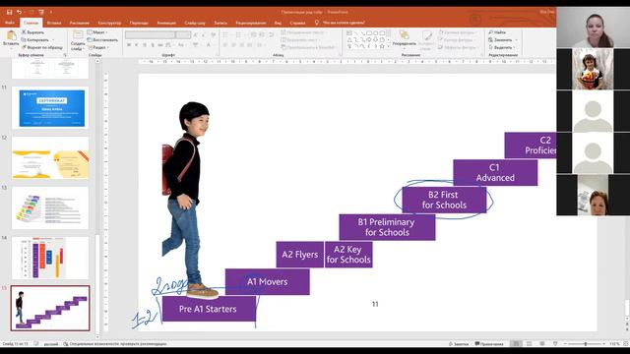Open the Эффекты фигуры (Shape Effects) dropdown

click(458, 47)
